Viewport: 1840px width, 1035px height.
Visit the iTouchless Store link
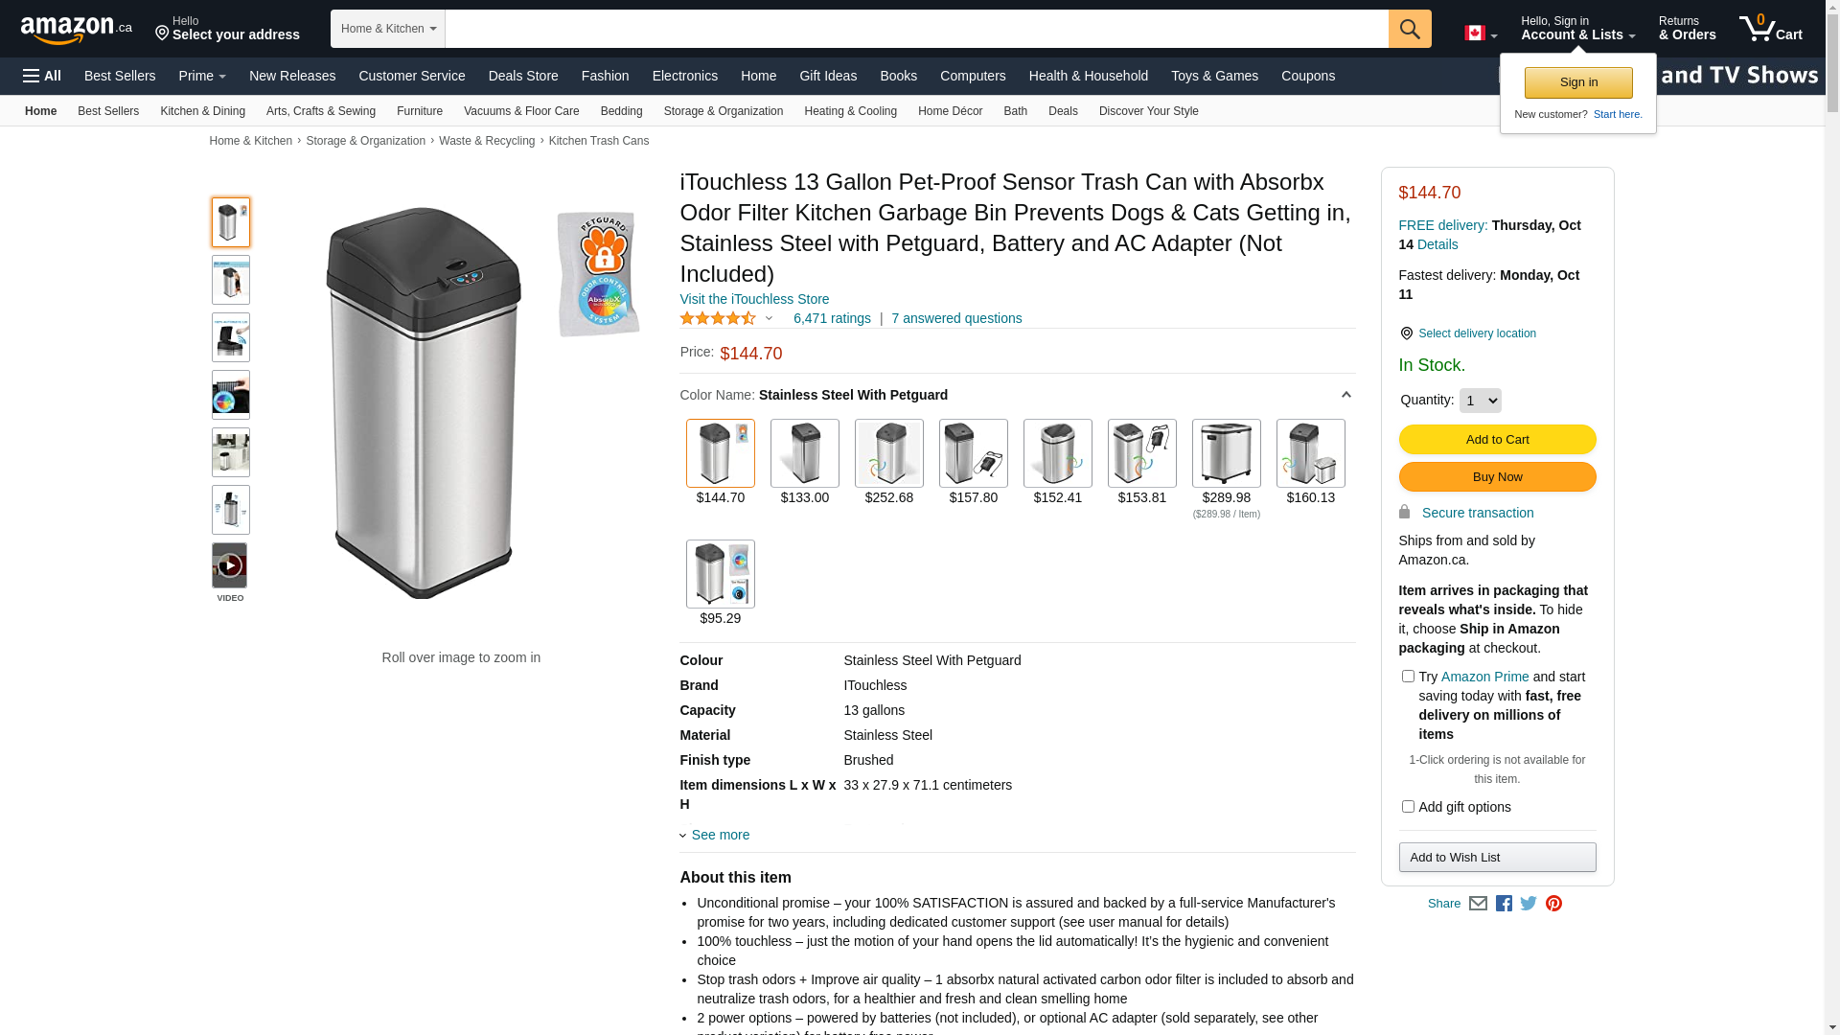coord(754,299)
